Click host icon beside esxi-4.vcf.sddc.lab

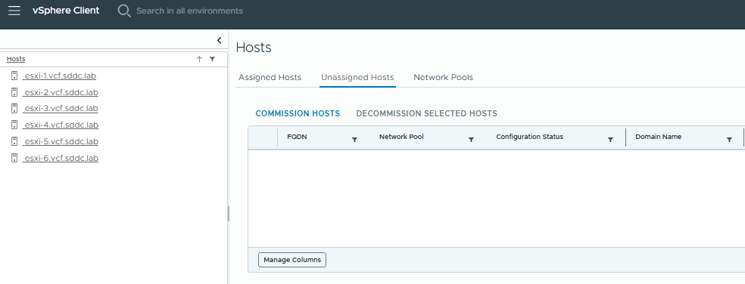14,125
